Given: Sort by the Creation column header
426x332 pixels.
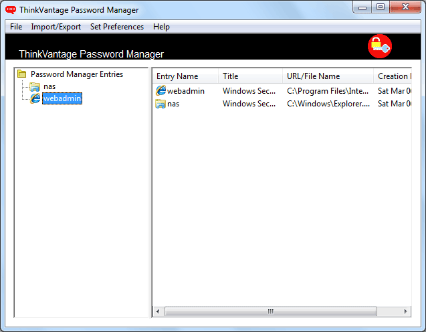Looking at the screenshot, I should [393, 76].
